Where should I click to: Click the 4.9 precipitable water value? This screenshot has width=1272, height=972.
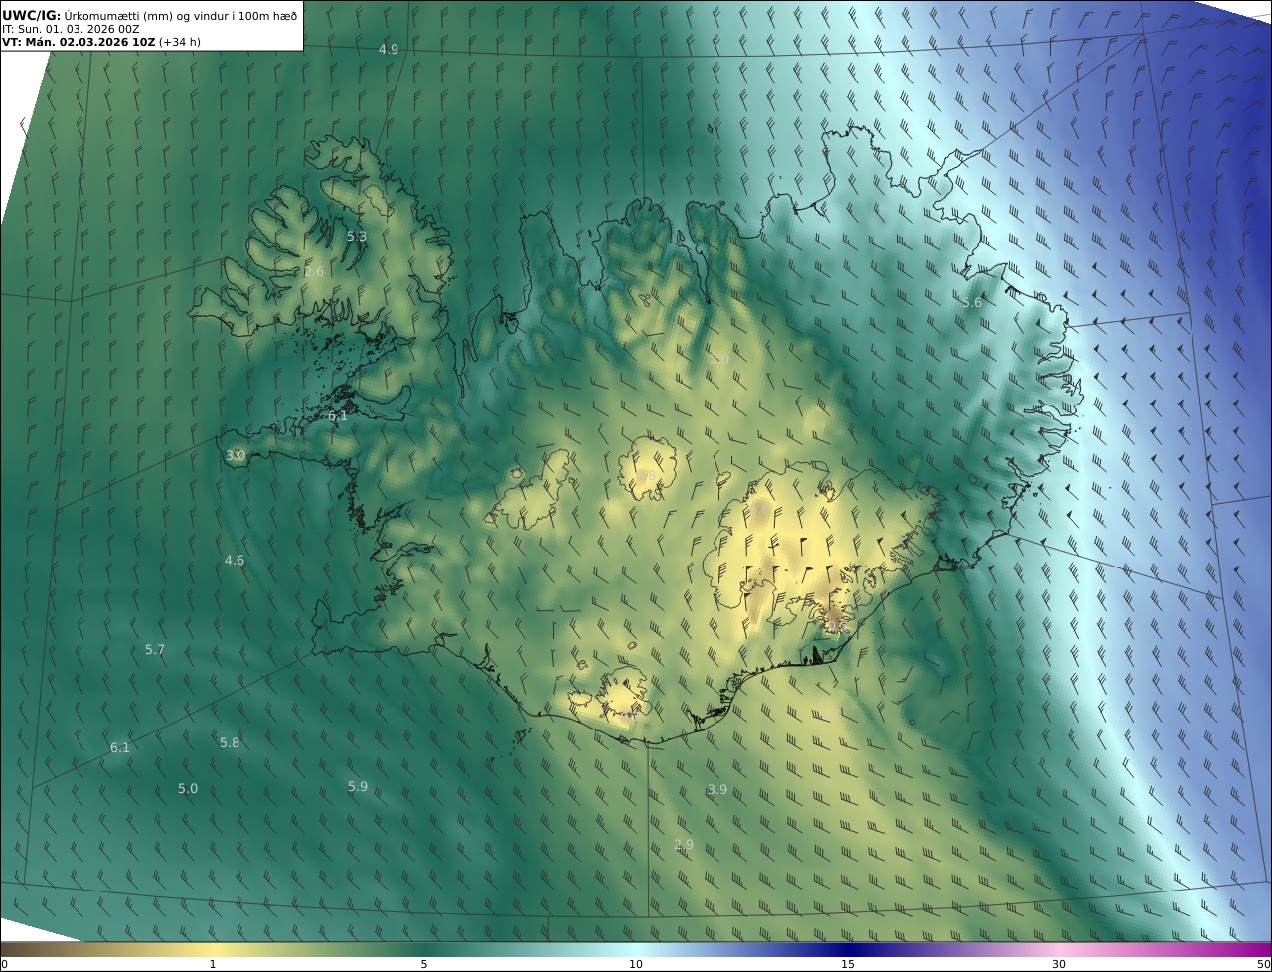389,49
